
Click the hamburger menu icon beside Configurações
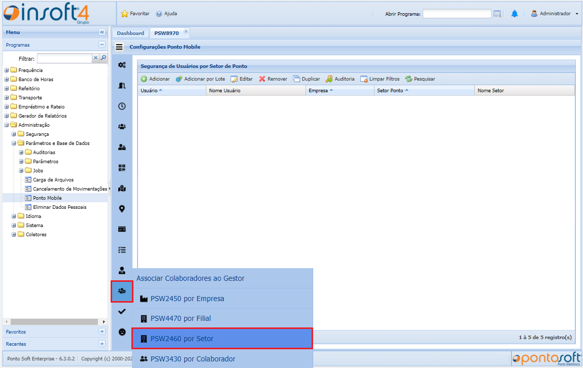119,47
